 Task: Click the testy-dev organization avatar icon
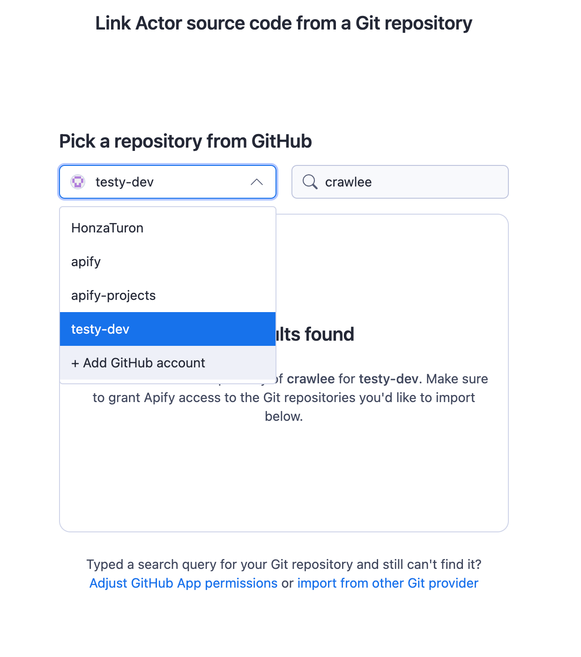click(78, 182)
